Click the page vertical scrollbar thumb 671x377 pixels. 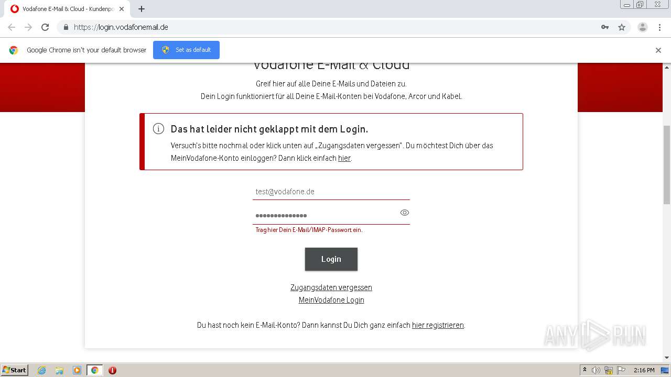[x=667, y=165]
